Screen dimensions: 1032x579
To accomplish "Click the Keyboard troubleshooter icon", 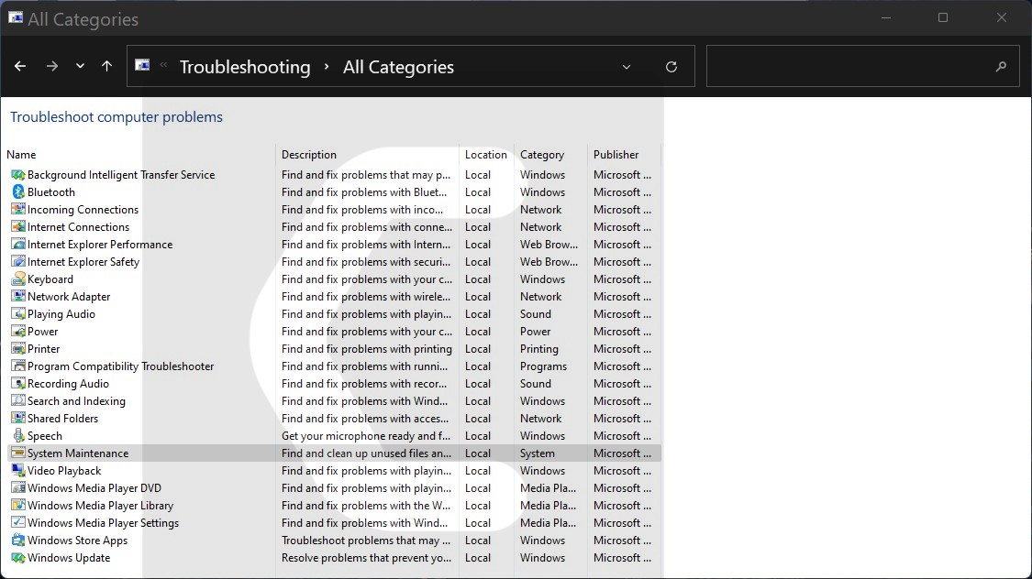I will (x=18, y=279).
